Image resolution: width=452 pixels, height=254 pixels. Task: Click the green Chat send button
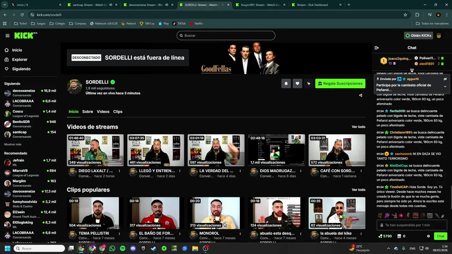tap(441, 236)
